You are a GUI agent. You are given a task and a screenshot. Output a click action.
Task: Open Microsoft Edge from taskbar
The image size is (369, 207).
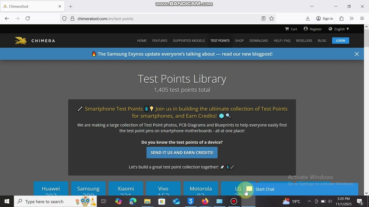[133, 201]
